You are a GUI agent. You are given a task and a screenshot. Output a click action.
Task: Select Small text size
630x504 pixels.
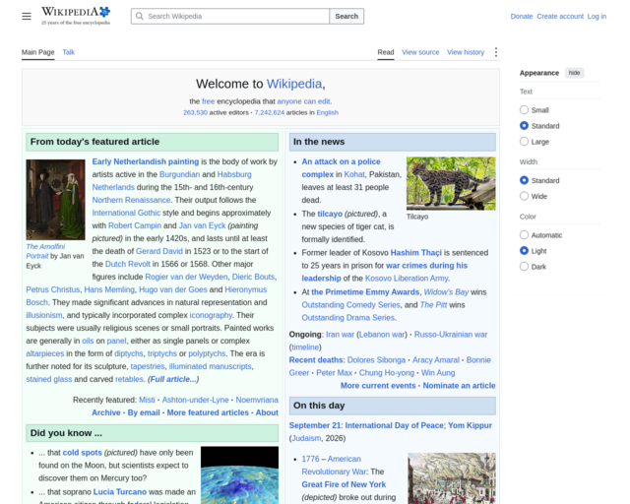pos(524,109)
